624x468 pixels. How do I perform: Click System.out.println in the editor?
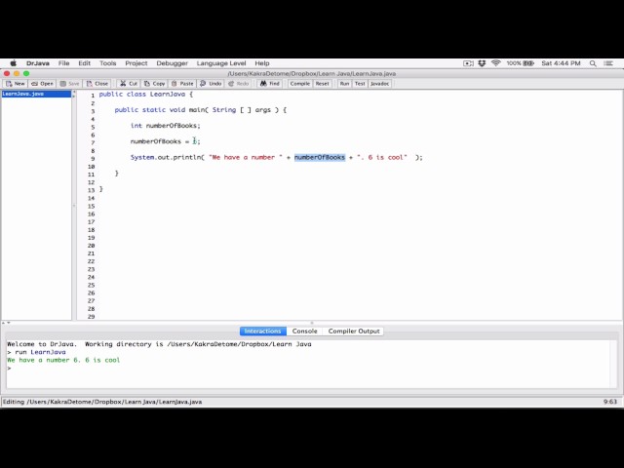coord(166,157)
